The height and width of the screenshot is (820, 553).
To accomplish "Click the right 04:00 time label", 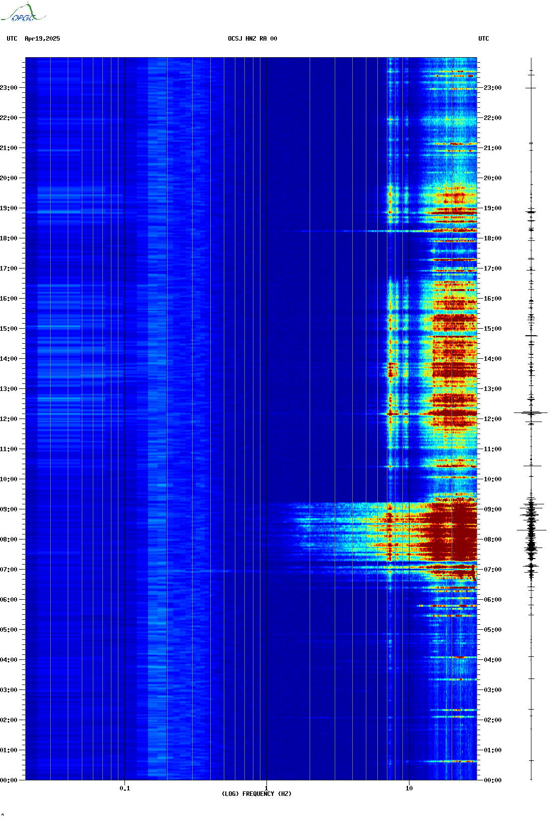I will (493, 660).
